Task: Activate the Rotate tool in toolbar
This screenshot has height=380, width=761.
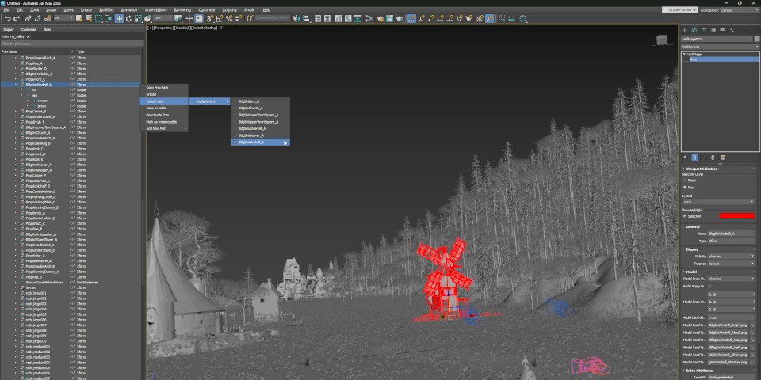Action: [x=130, y=18]
